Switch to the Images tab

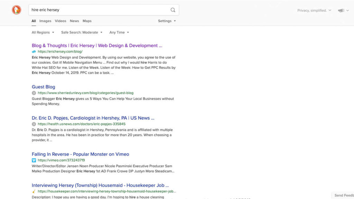click(45, 21)
